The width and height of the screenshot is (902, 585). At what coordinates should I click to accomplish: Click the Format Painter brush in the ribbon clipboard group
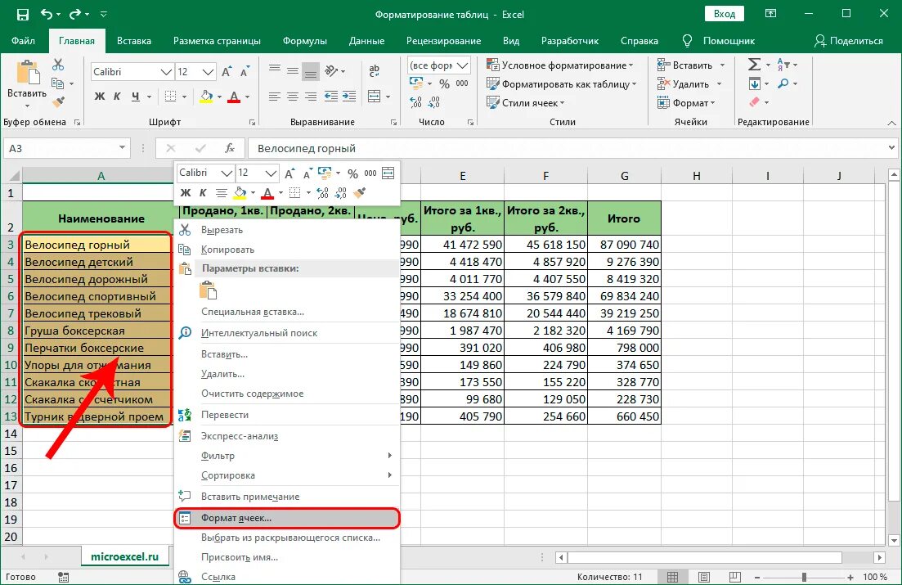[58, 102]
